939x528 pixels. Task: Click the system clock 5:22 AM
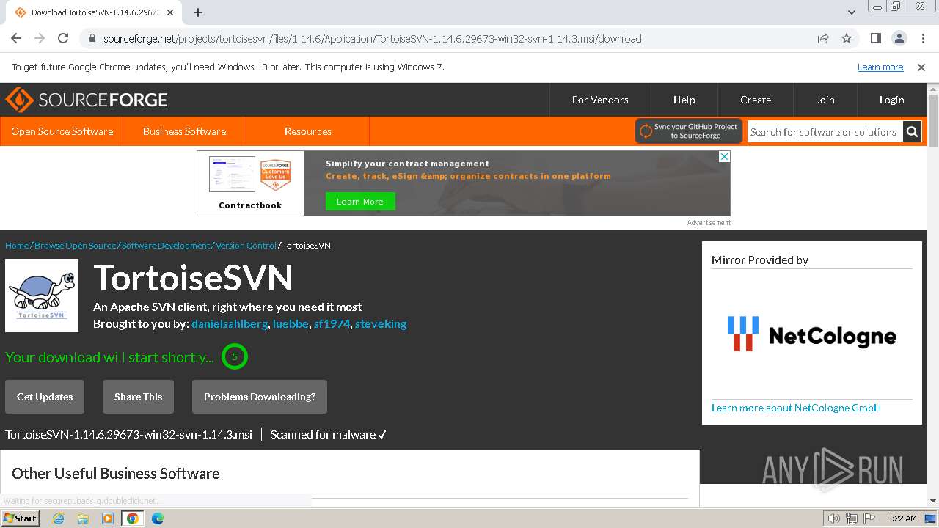coord(902,518)
